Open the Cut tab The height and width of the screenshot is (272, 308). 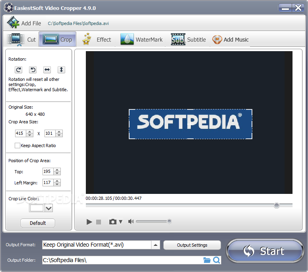point(21,39)
